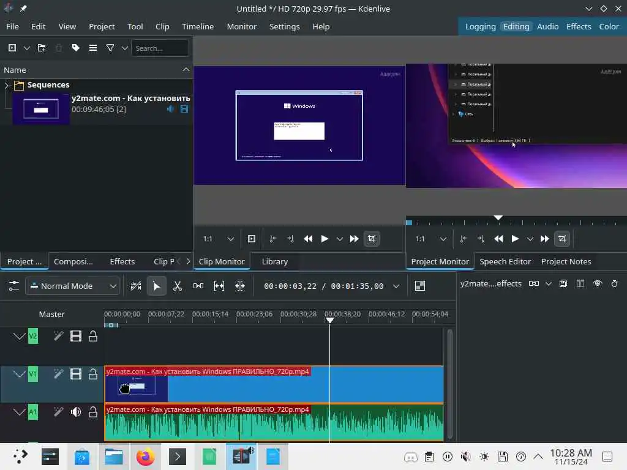The image size is (627, 470).
Task: Open the Normal Mode dropdown
Action: coord(73,286)
